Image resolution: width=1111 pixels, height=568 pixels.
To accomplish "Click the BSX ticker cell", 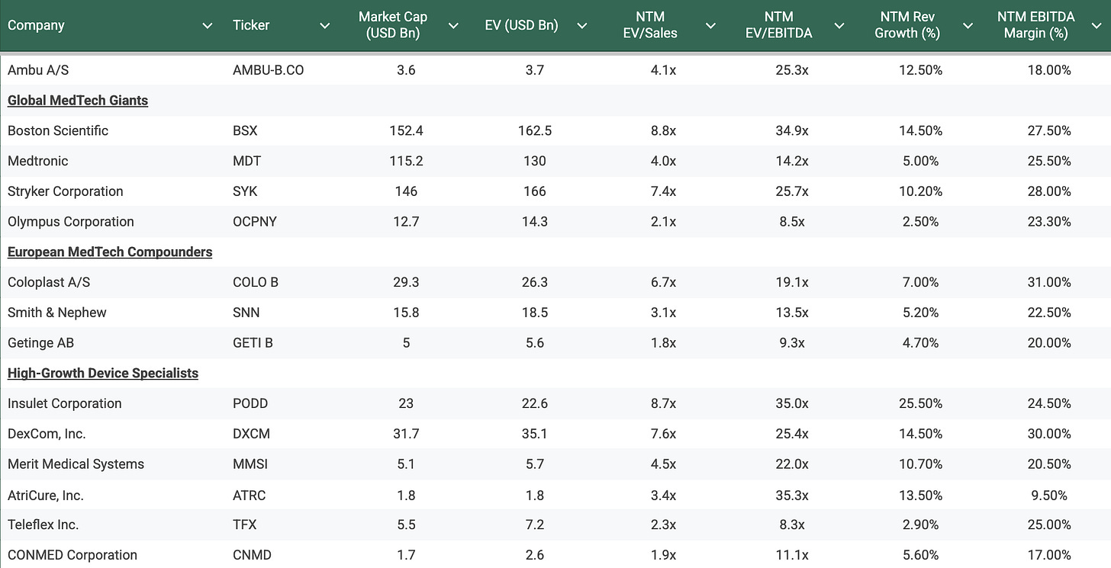I will click(x=245, y=130).
